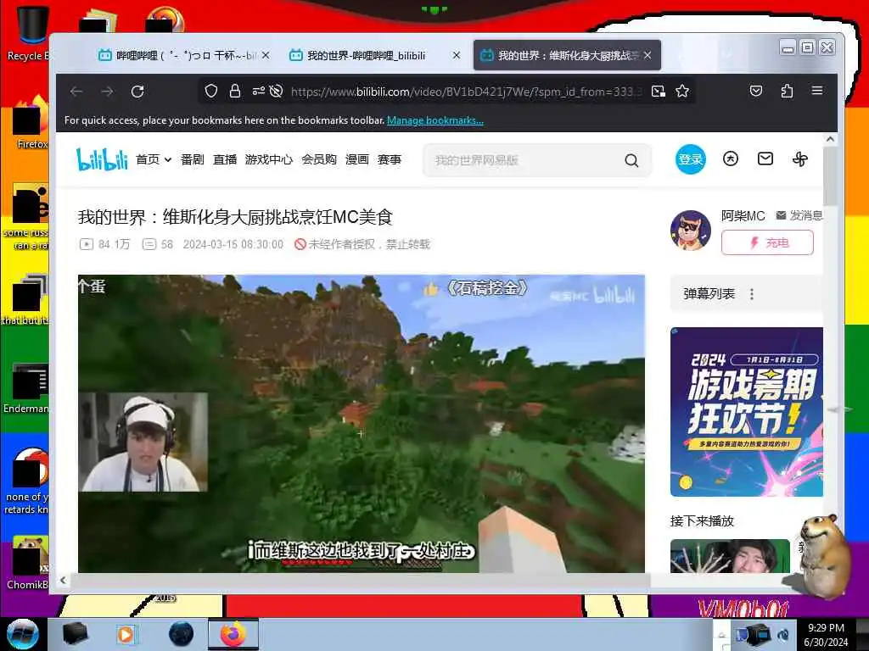Viewport: 869px width, 651px height.
Task: Click the vertical page scrollbar thumb
Action: (830, 176)
